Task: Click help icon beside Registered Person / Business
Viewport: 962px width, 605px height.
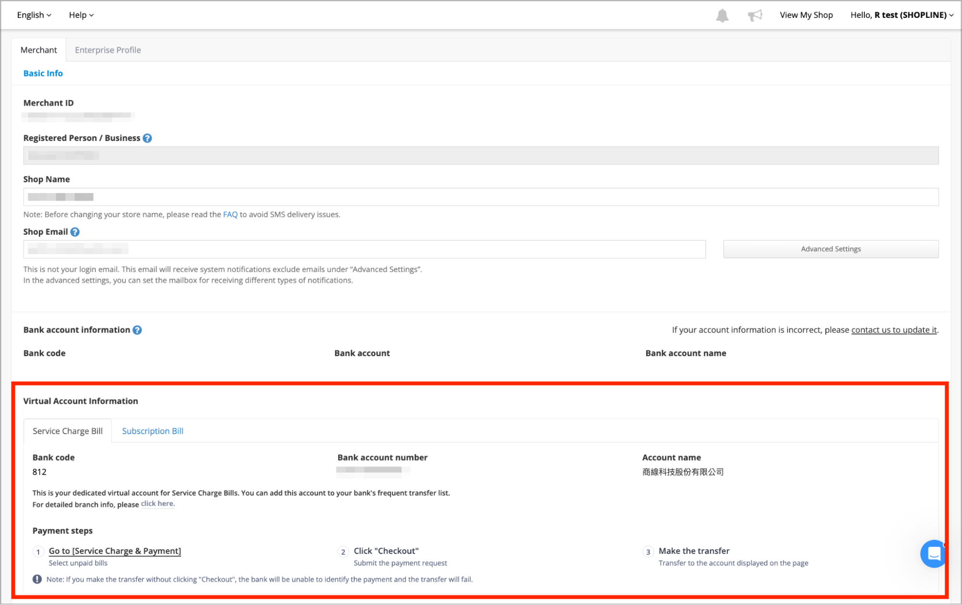Action: tap(147, 138)
